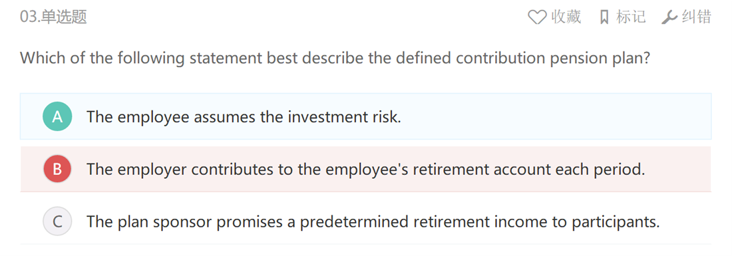Select the green A option circle
Viewport: 732px width, 256px height.
click(x=57, y=116)
